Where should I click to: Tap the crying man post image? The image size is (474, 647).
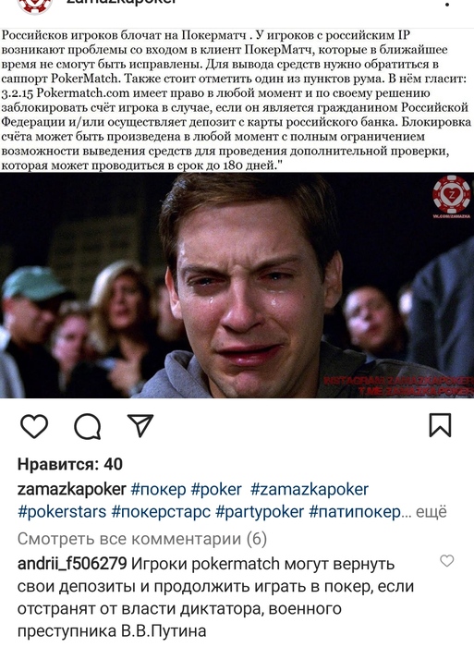point(237,286)
